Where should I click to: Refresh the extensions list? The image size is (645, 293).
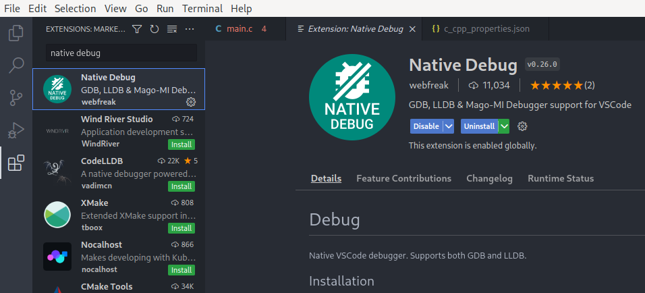(x=155, y=29)
